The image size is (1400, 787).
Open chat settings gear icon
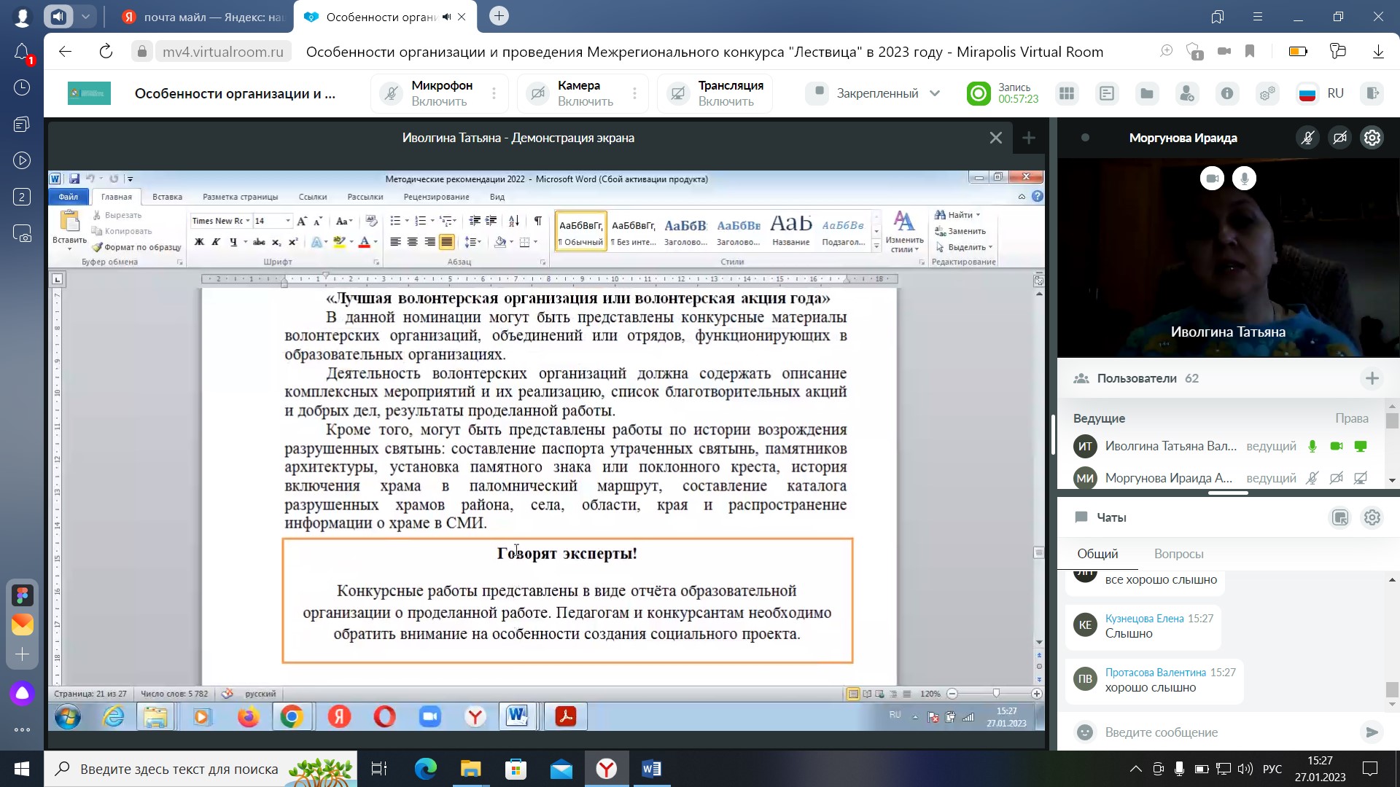1372,517
